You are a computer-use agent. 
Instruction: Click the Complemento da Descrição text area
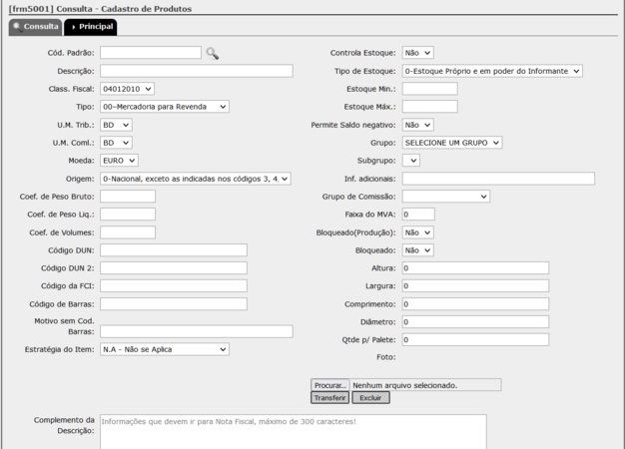click(293, 432)
